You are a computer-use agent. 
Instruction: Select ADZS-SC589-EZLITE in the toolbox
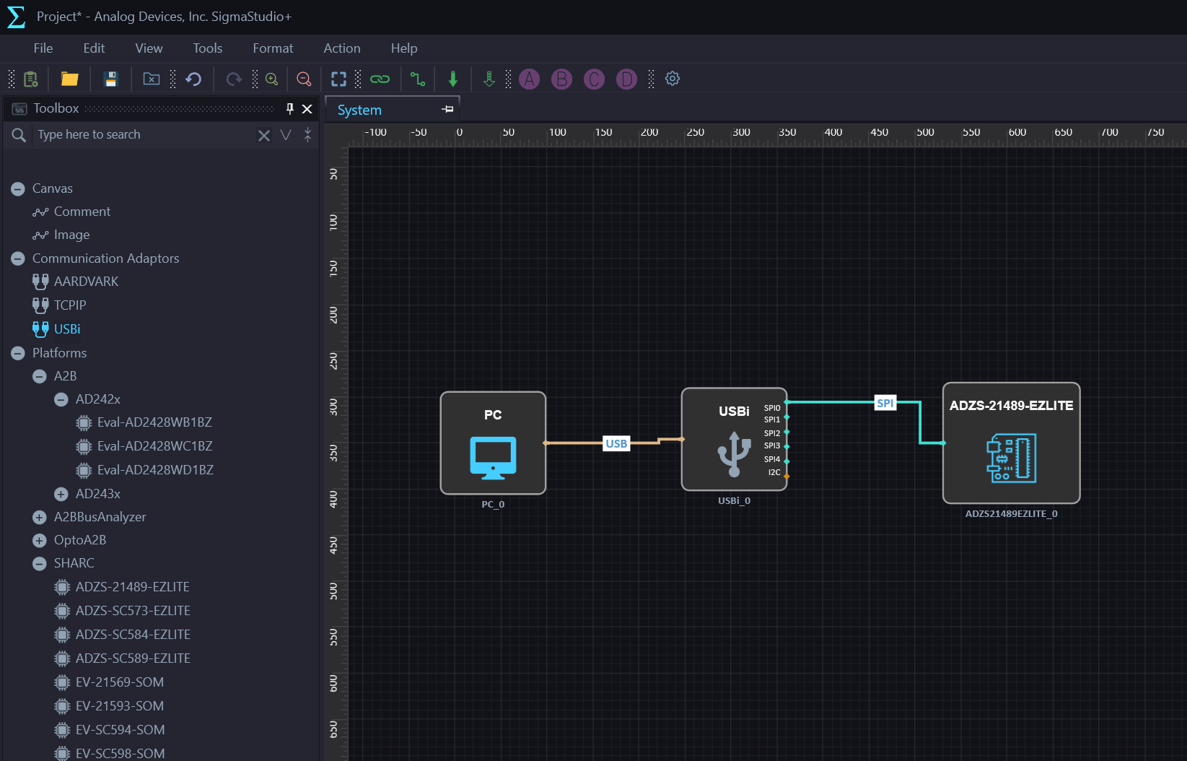pos(122,658)
